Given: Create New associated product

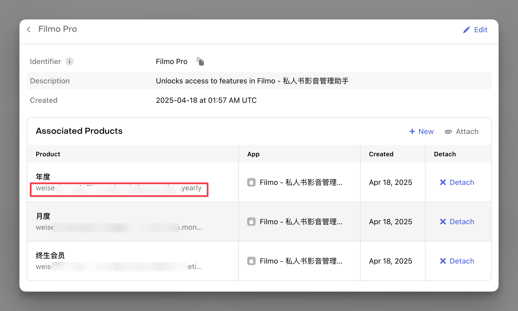Looking at the screenshot, I should coord(426,131).
